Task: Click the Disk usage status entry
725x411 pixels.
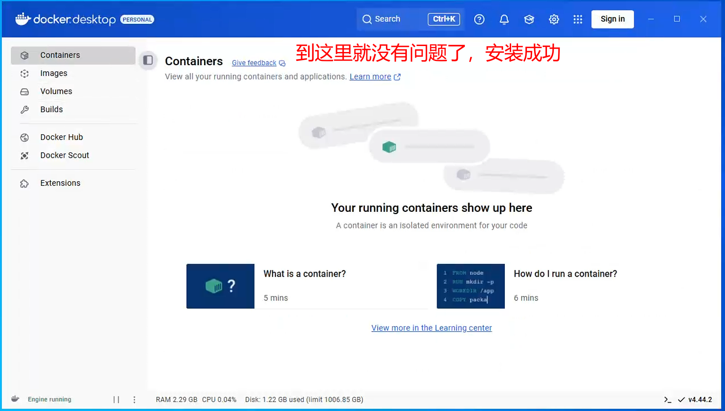Action: click(x=304, y=400)
